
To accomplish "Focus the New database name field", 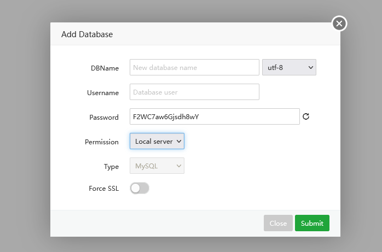I will tap(194, 67).
